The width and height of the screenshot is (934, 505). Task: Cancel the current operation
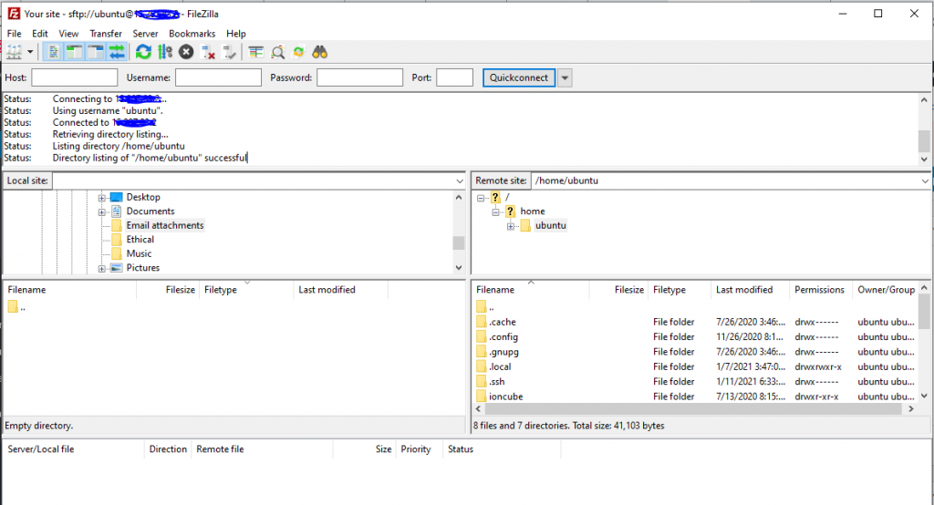(186, 52)
